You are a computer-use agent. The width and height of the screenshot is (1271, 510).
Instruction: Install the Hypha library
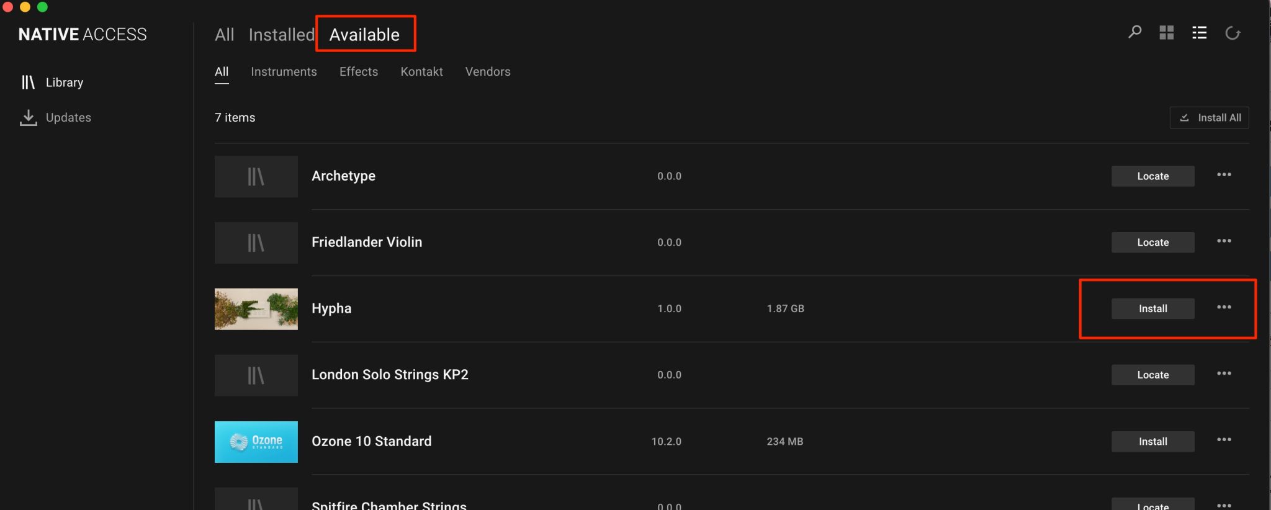click(1152, 308)
